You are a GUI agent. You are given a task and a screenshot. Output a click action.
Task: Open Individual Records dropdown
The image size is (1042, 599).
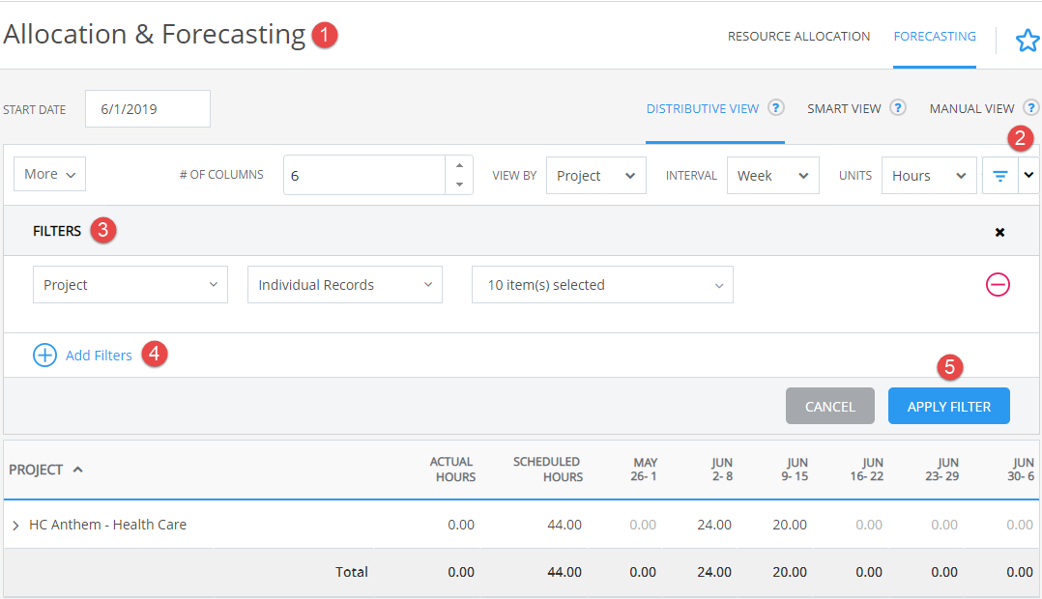345,285
